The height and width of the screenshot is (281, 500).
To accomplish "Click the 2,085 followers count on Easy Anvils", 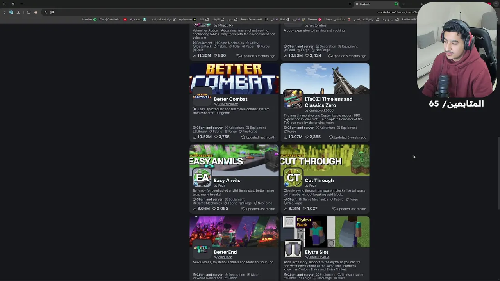I will click(220, 208).
